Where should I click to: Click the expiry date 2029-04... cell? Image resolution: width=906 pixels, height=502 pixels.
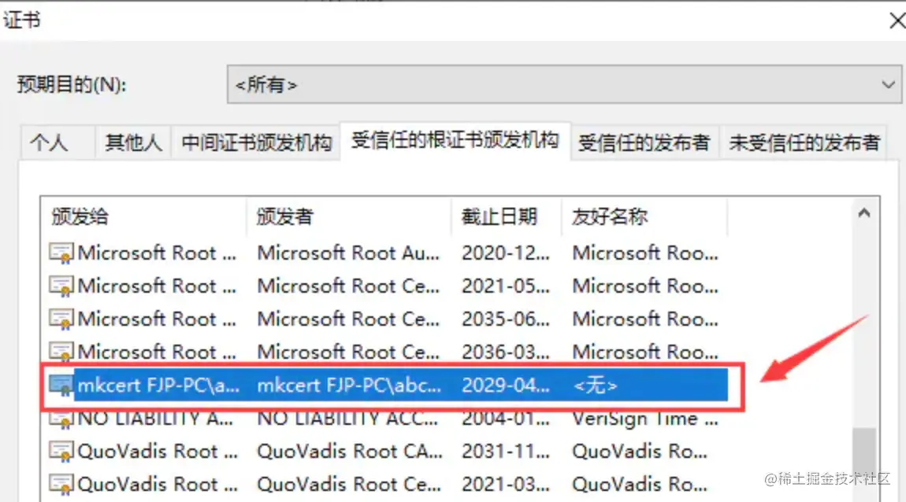(506, 385)
